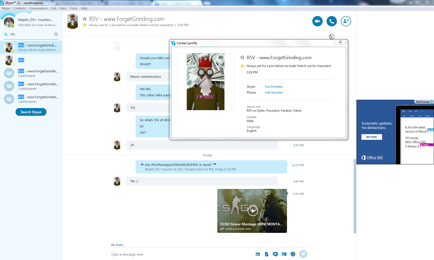Click the star in the Contact profile popup
Screen dimensions: 434x260
pos(242,57)
